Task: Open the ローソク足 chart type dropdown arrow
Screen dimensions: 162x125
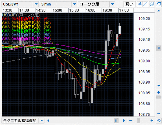Action: pos(112,4)
